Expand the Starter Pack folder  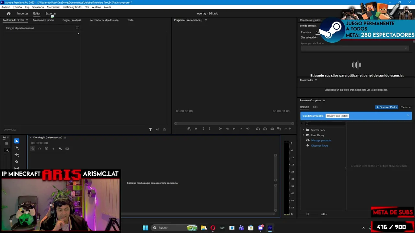tap(303, 130)
